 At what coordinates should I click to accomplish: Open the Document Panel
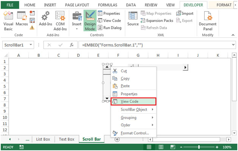pyautogui.click(x=208, y=21)
